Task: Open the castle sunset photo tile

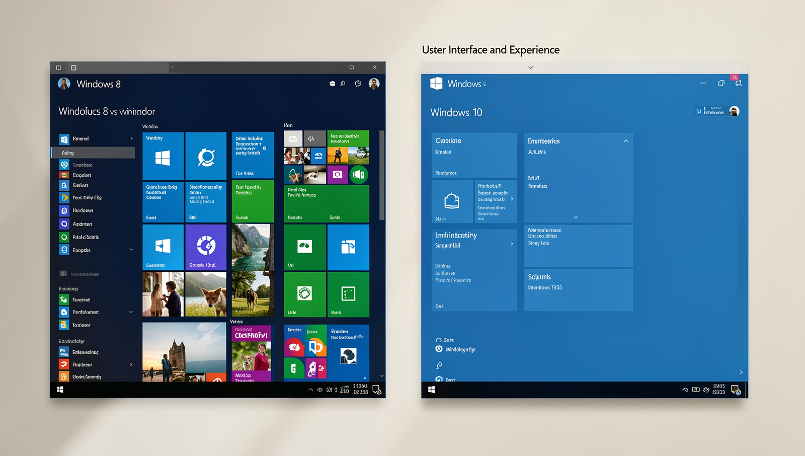Action: pyautogui.click(x=184, y=352)
